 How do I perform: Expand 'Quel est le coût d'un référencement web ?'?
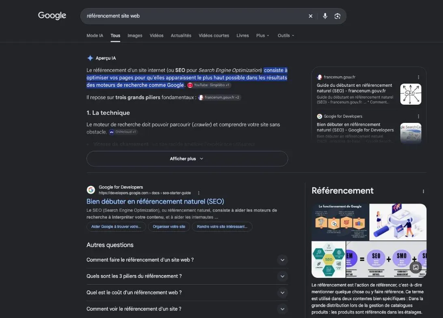187,292
